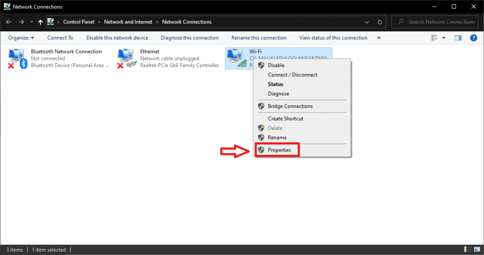Click Rename this connection in toolbar
The image size is (484, 255).
coord(259,38)
